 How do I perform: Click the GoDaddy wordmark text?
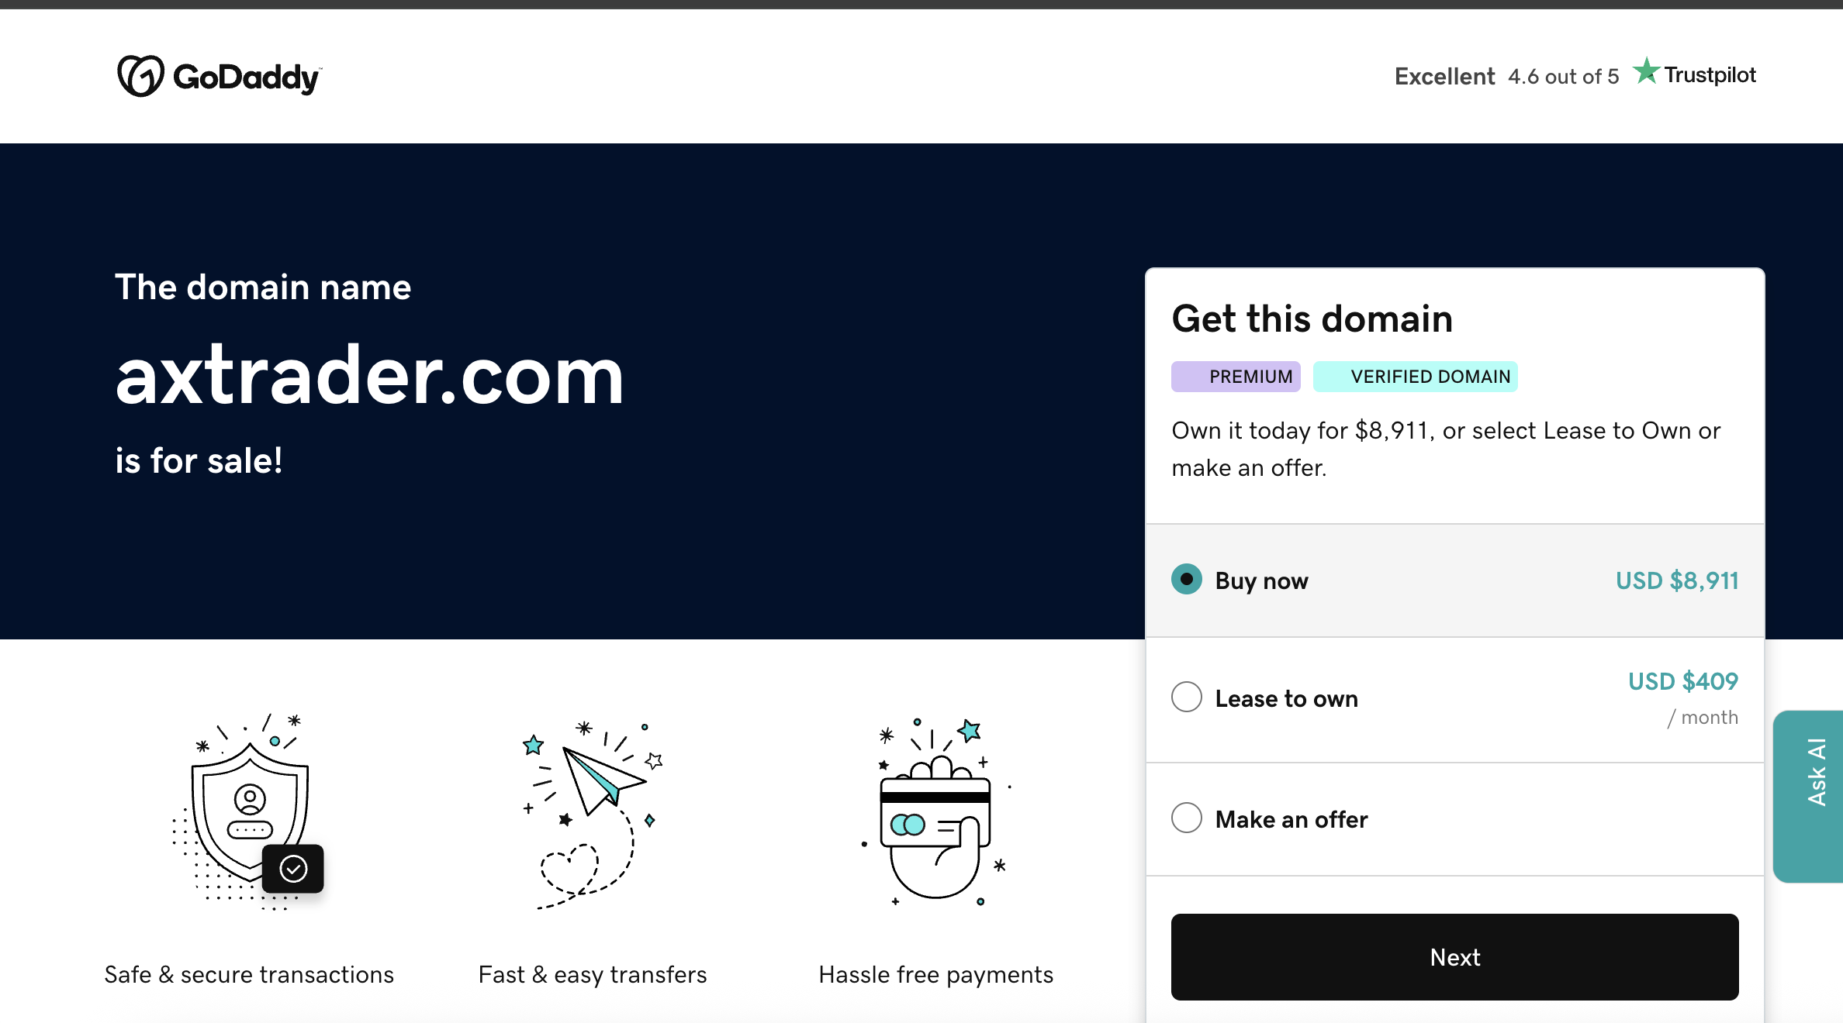coord(247,77)
